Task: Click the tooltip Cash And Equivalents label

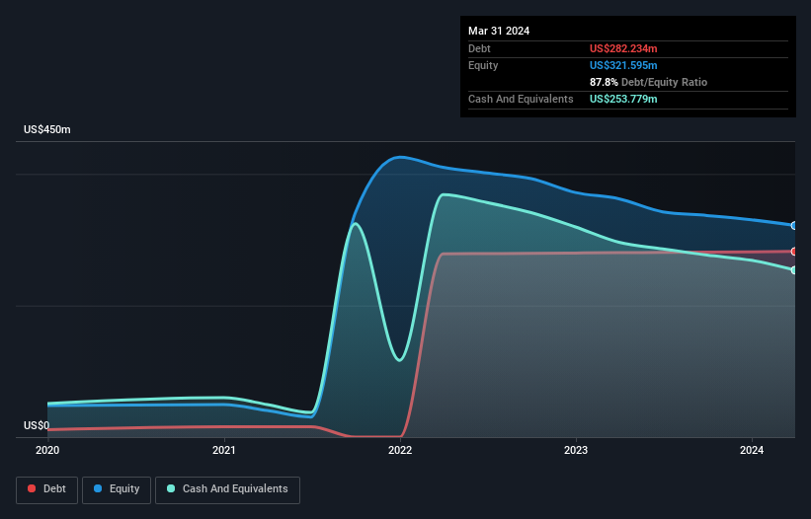Action: pos(521,99)
